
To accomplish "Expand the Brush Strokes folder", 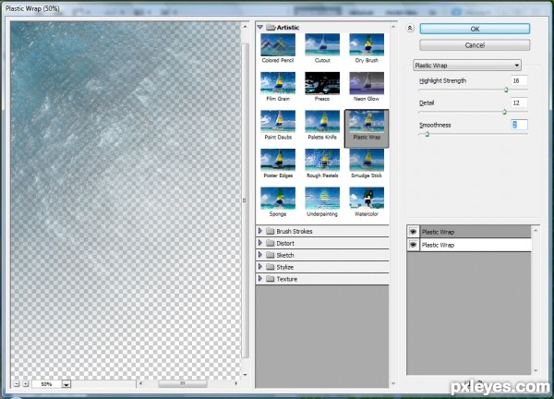I will [260, 231].
